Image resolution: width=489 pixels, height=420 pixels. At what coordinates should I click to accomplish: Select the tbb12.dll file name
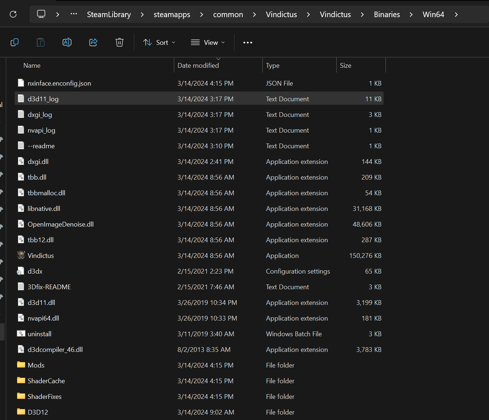click(x=40, y=240)
